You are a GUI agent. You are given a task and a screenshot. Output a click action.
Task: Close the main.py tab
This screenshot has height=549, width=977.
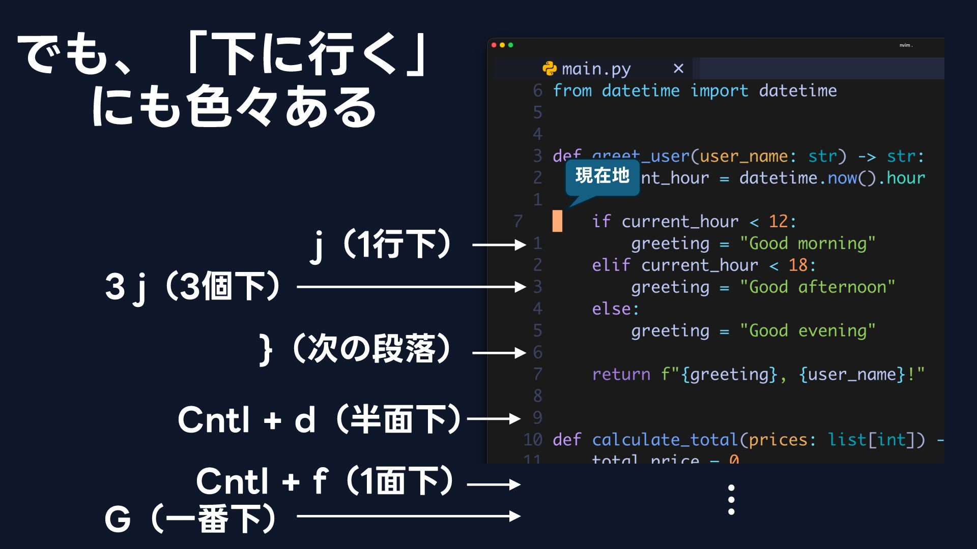[678, 68]
